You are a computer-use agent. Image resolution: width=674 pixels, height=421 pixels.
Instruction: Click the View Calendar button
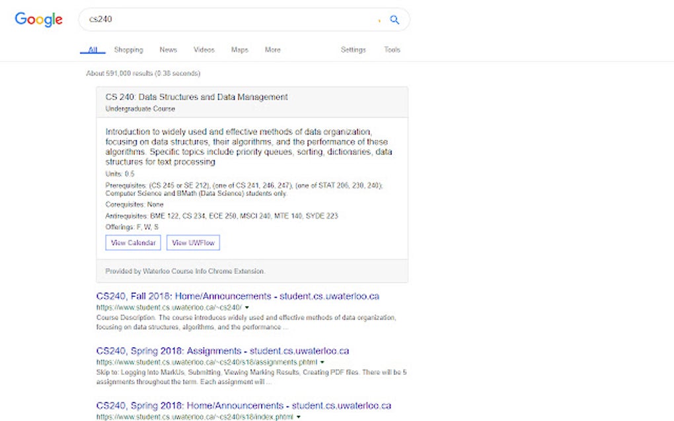coord(132,242)
